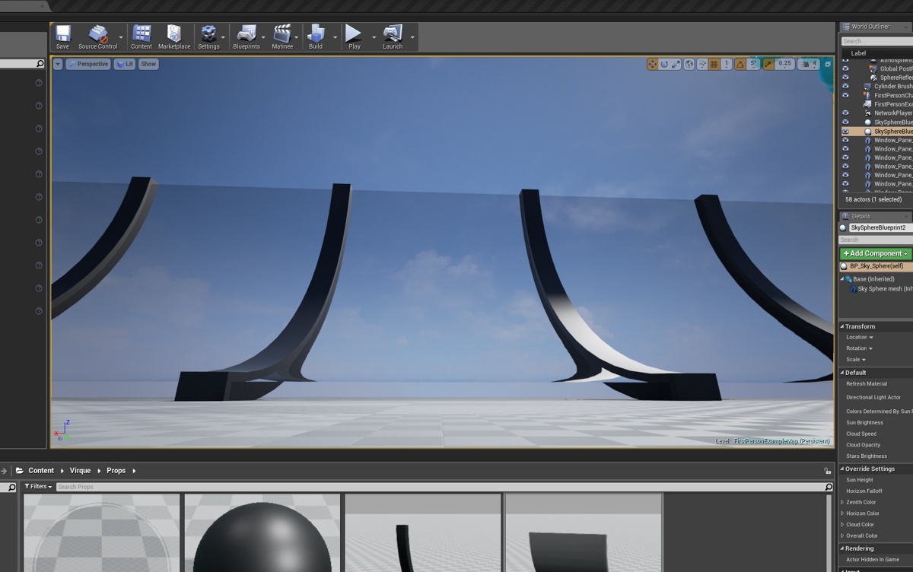Open the viewport options dropdown arrow

coord(58,64)
